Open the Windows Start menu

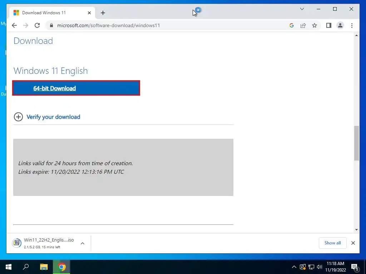(9, 267)
